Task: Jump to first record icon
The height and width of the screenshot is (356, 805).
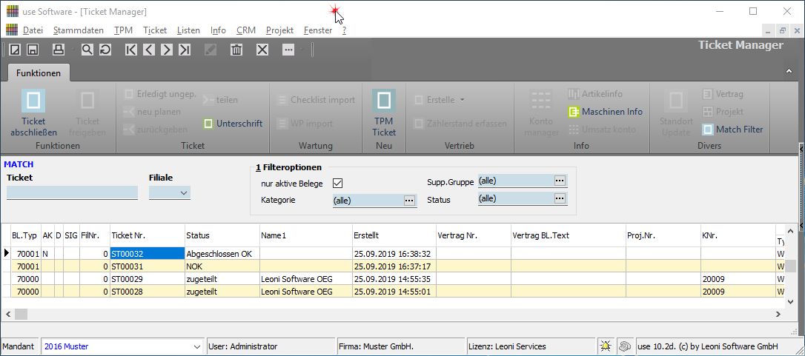Action: tap(131, 50)
